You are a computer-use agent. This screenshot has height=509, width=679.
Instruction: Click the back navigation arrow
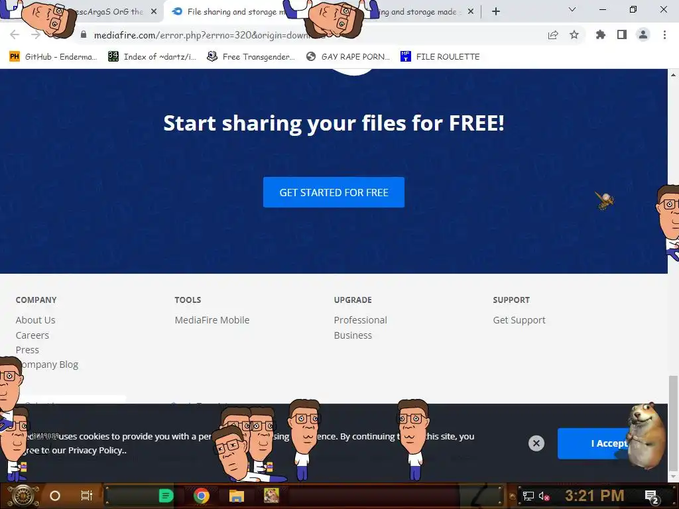(x=15, y=34)
